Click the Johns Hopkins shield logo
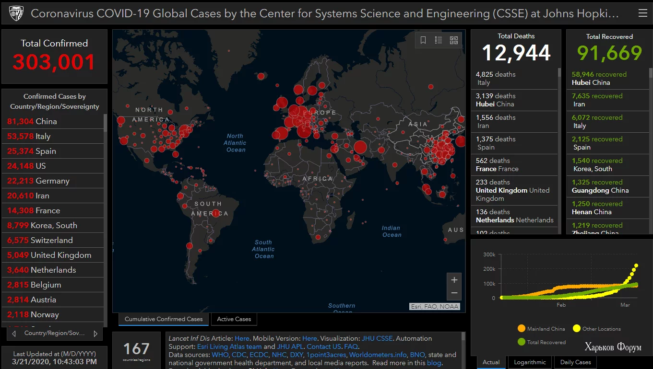 pyautogui.click(x=16, y=13)
